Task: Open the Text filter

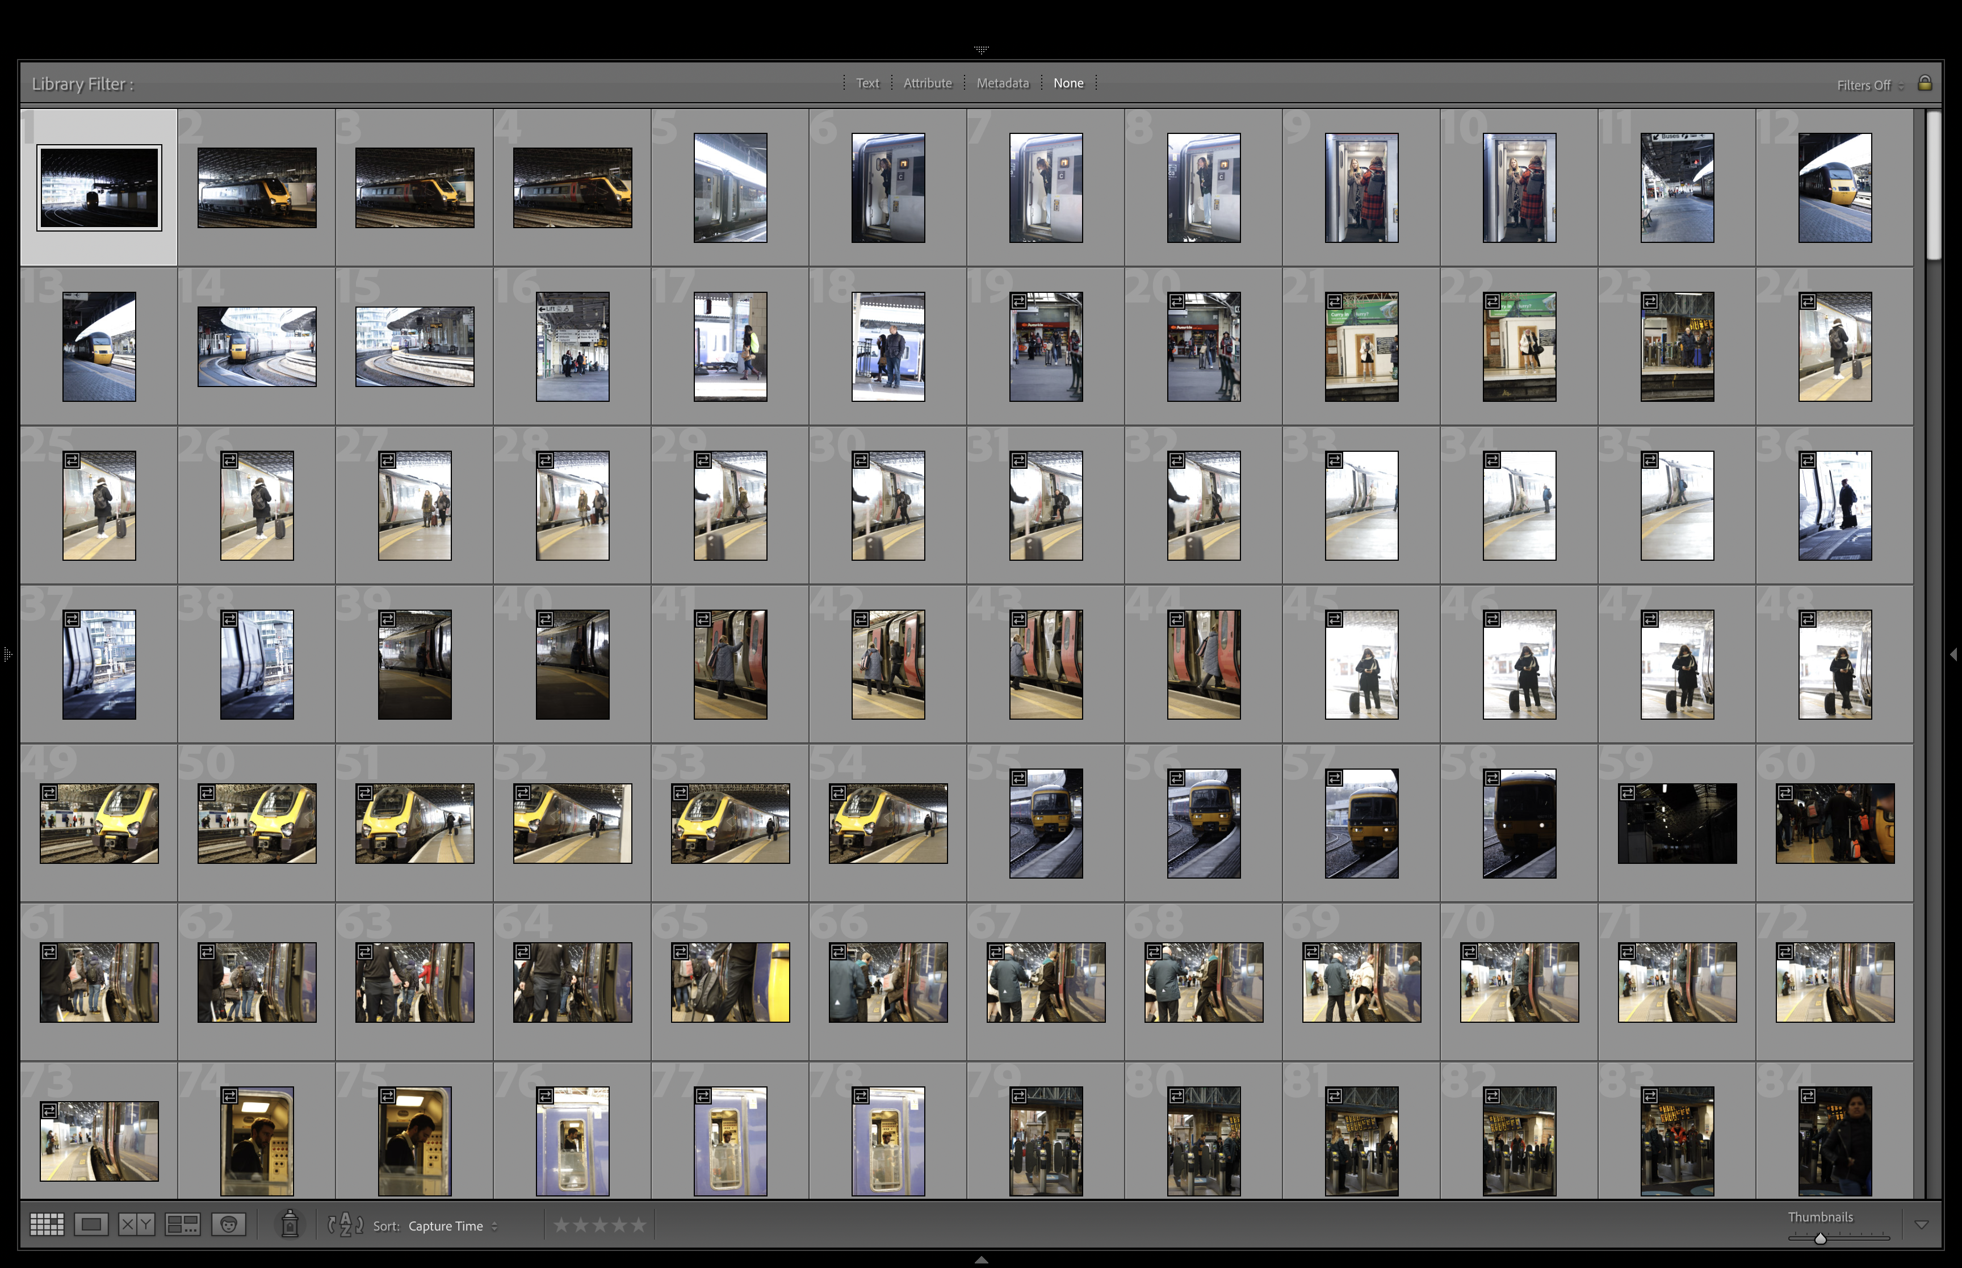Action: click(867, 83)
